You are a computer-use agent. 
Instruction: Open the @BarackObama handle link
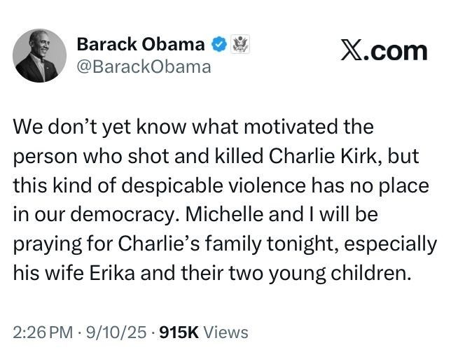pos(142,67)
